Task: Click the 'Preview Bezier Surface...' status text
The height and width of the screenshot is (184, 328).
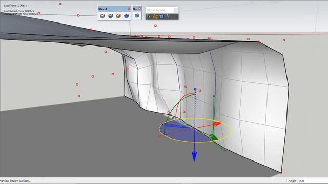Action: coord(15,181)
